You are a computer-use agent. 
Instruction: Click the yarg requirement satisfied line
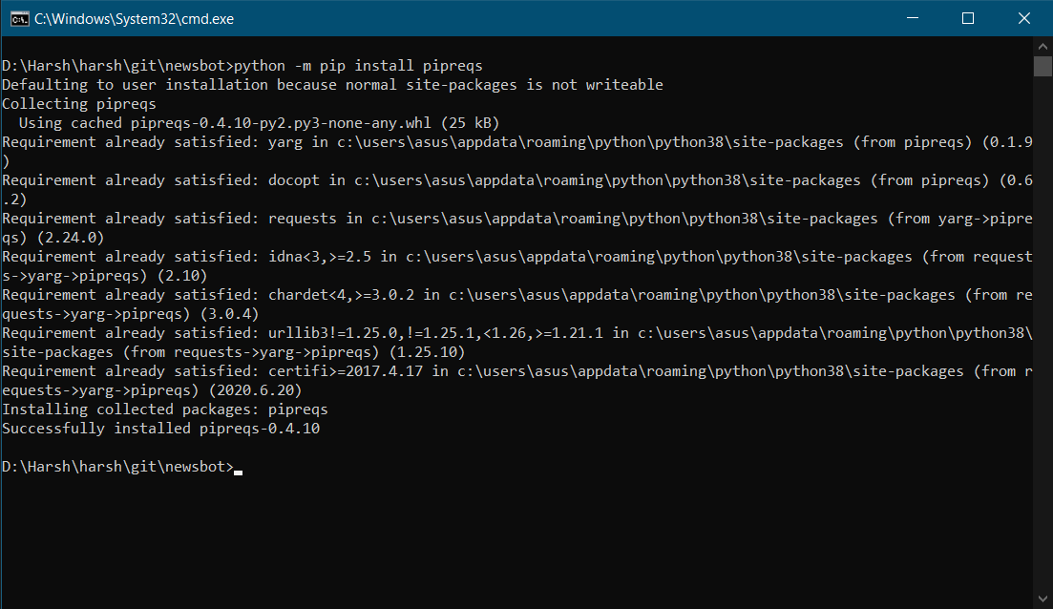click(x=517, y=152)
